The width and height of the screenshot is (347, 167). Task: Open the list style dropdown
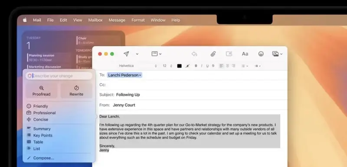click(245, 66)
